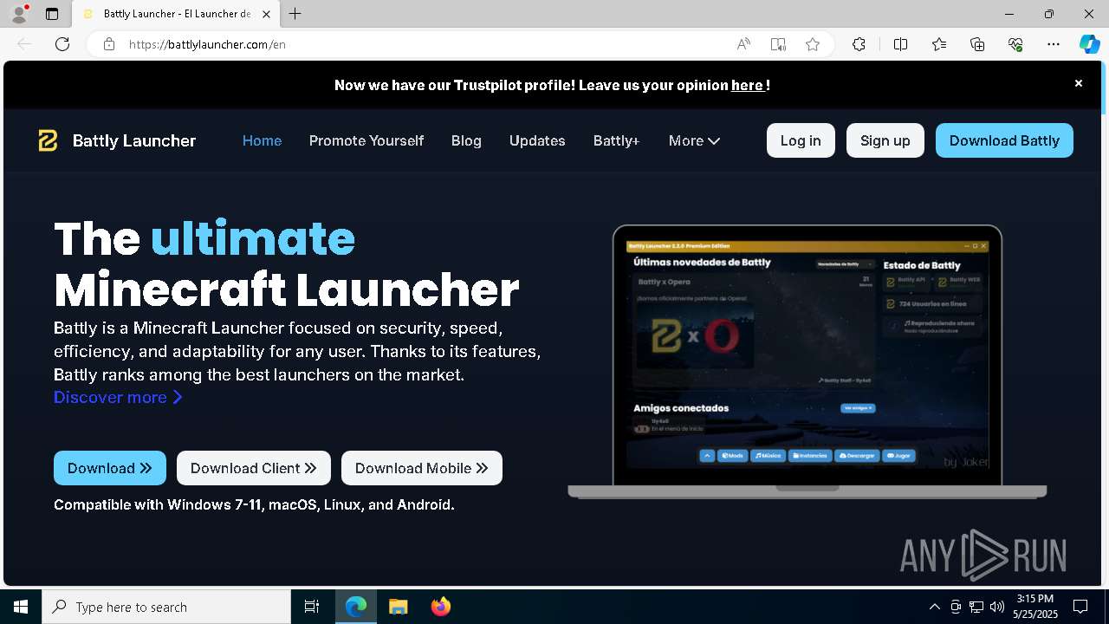Screen dimensions: 1109x624
Task: Open the taskbar clock and date
Action: (x=1034, y=607)
